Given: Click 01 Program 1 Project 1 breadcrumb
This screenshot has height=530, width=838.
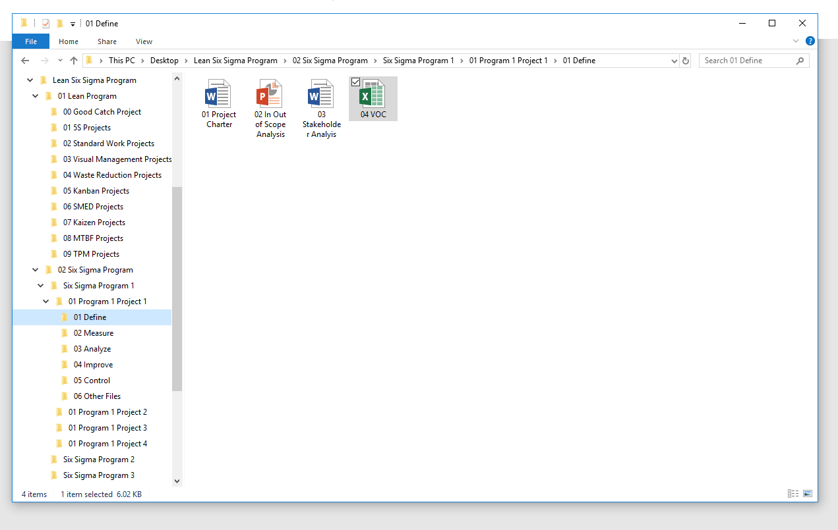Looking at the screenshot, I should [508, 61].
